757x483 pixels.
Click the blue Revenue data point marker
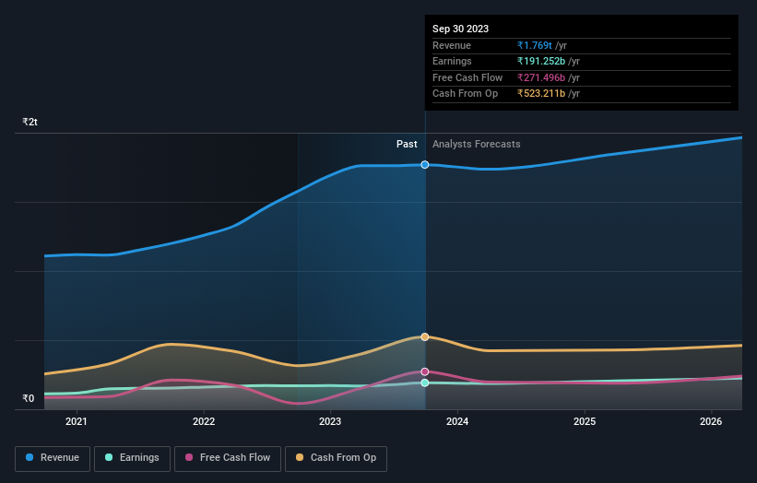click(x=425, y=165)
